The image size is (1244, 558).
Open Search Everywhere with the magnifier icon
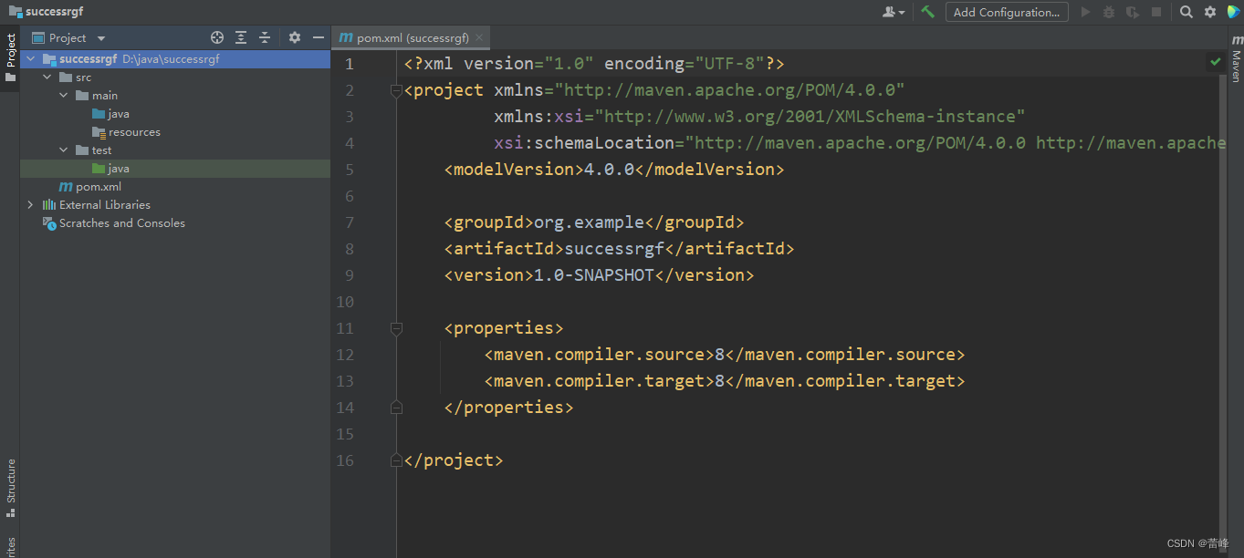pyautogui.click(x=1186, y=12)
